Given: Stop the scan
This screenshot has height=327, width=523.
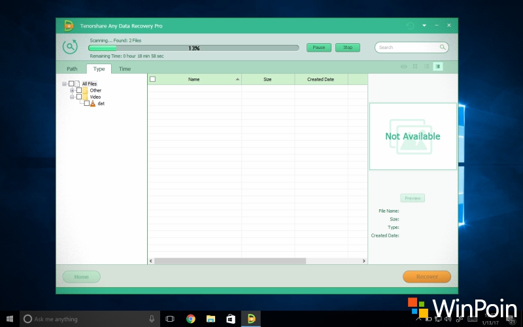Looking at the screenshot, I should 348,47.
